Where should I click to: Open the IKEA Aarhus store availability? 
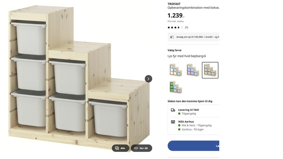186,122
